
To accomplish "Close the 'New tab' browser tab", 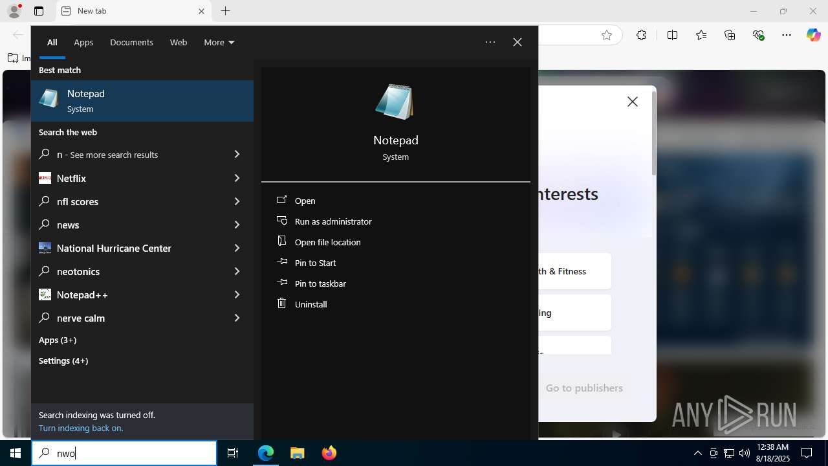I will click(201, 11).
